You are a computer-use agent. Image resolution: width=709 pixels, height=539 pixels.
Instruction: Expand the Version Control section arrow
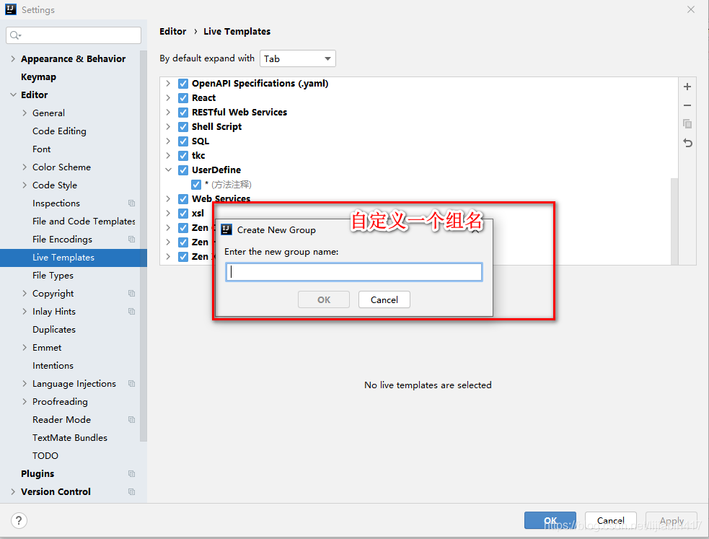coord(13,491)
